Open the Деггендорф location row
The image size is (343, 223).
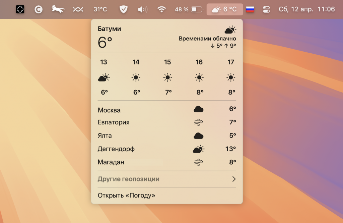pos(167,149)
